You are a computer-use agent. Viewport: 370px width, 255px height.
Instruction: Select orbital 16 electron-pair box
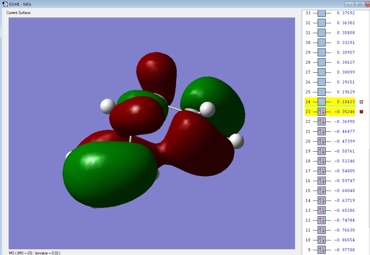(321, 181)
